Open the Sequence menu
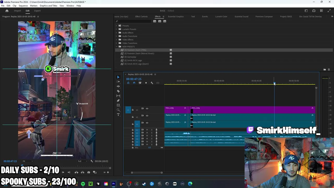The height and width of the screenshot is (188, 334). tap(23, 6)
